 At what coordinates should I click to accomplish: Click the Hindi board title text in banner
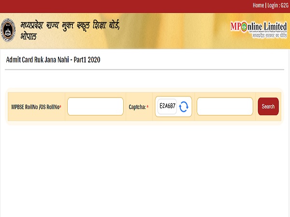tap(70, 25)
